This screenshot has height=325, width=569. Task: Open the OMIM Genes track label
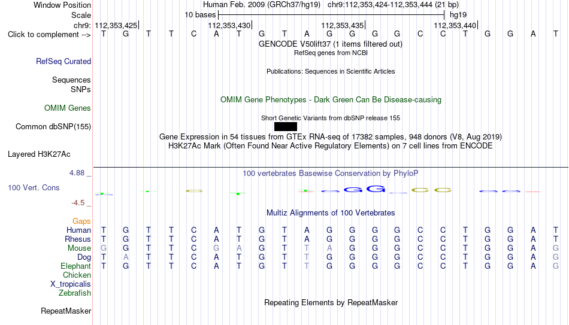pos(68,108)
